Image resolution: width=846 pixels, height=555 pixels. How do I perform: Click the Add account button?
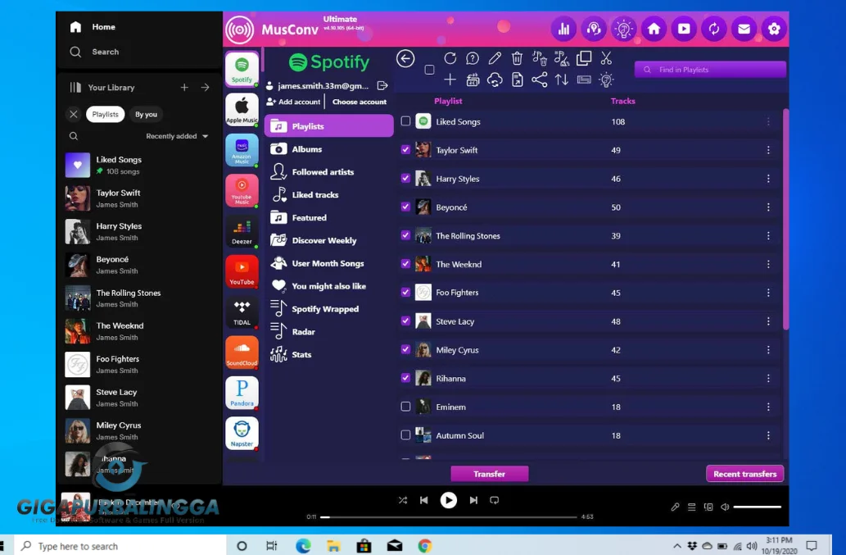pyautogui.click(x=293, y=102)
